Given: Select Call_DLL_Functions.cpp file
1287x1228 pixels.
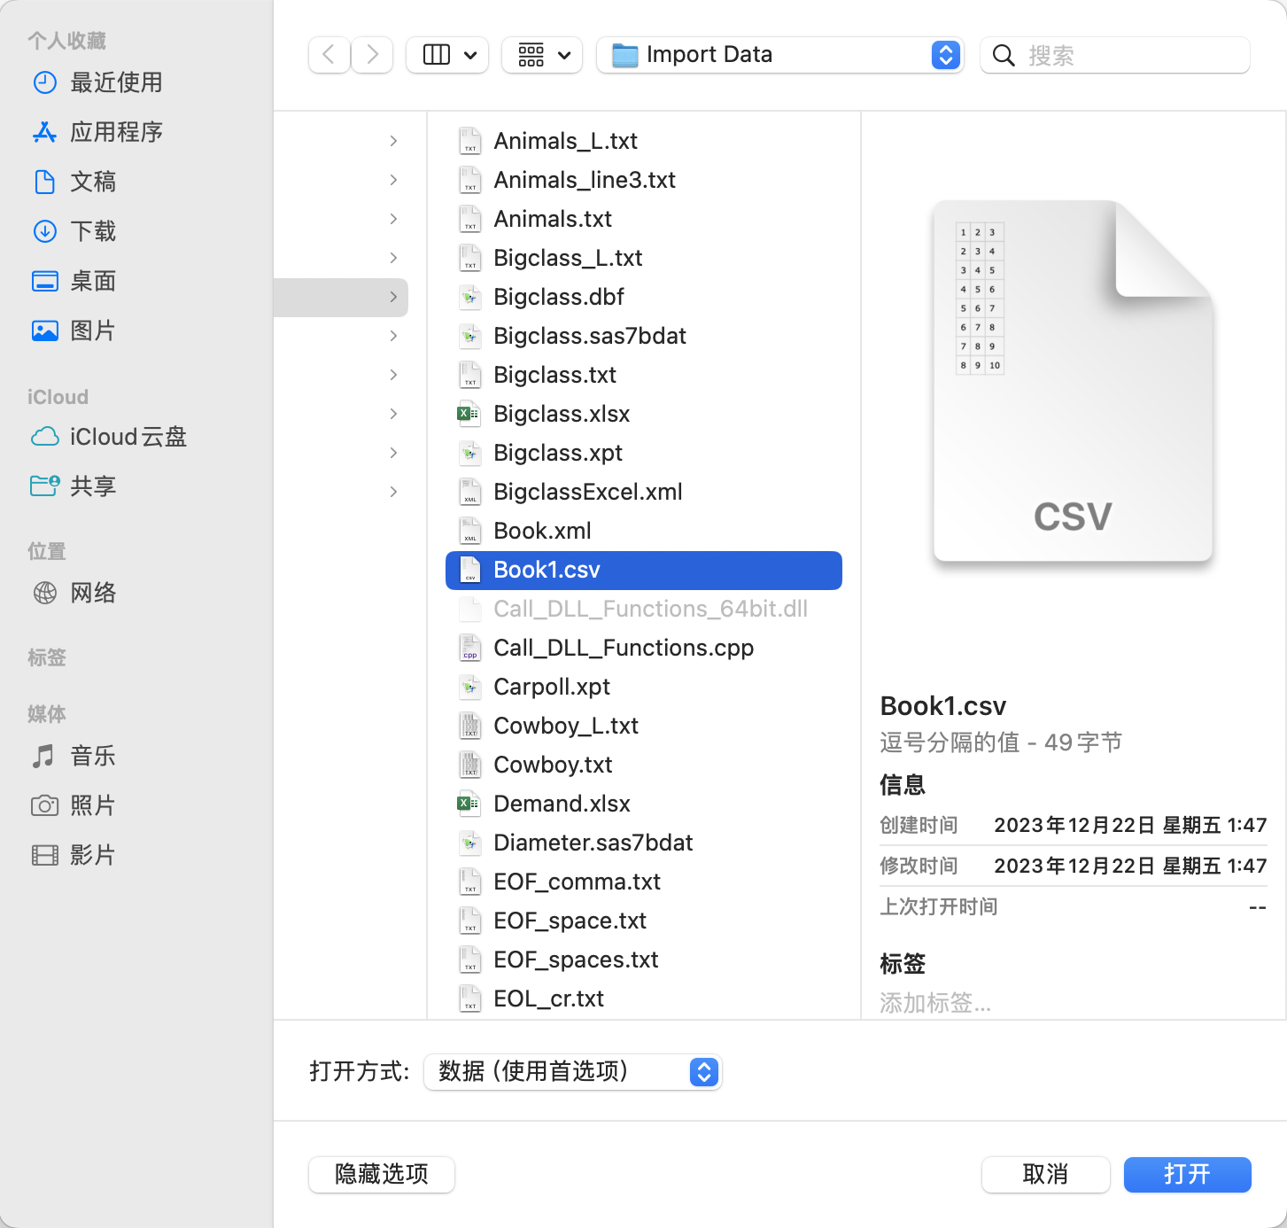Looking at the screenshot, I should (643, 648).
